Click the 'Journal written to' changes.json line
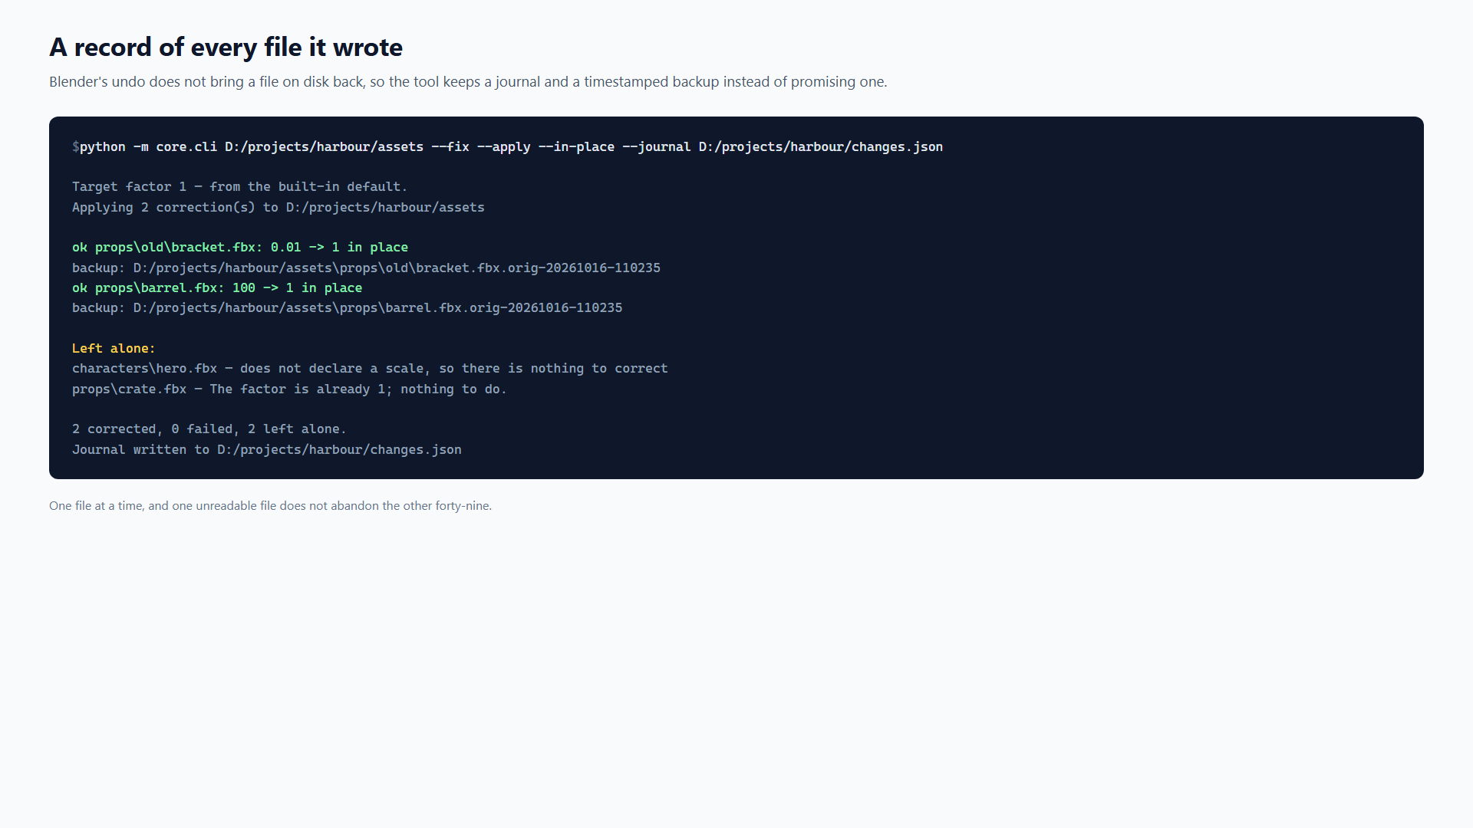Screen dimensions: 1473x828 tap(267, 450)
